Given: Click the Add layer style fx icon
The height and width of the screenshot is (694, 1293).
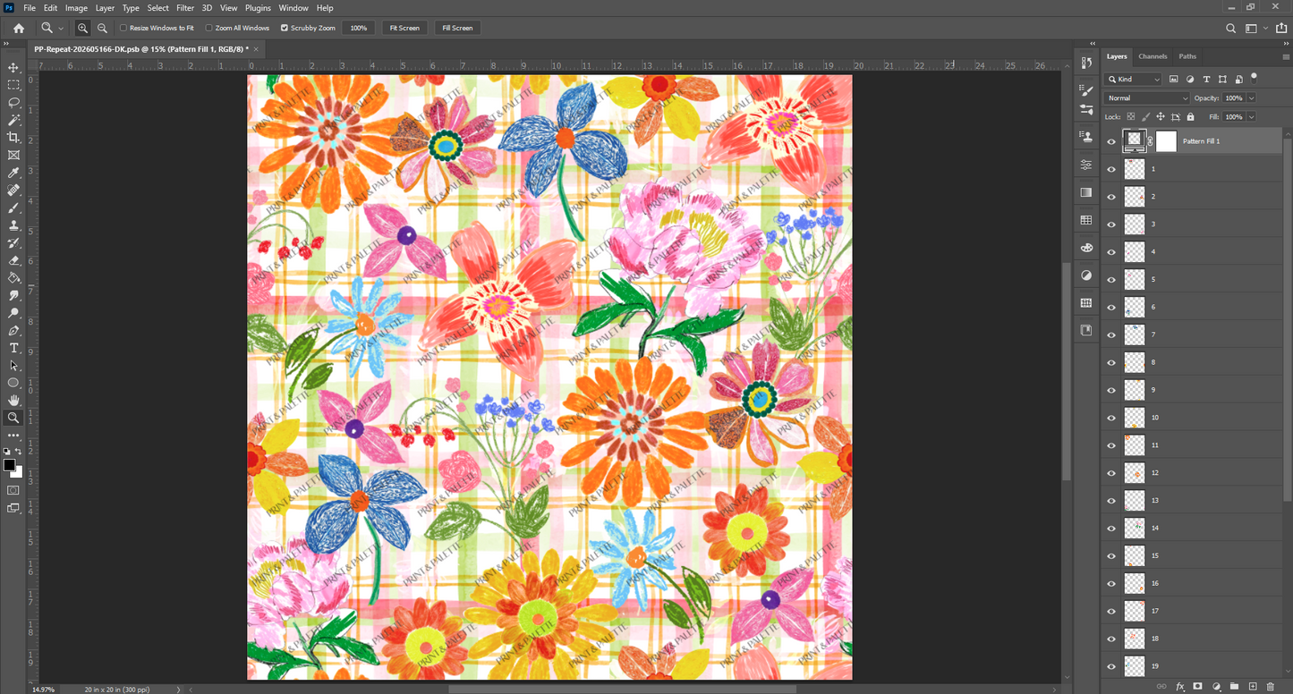Looking at the screenshot, I should [1180, 686].
